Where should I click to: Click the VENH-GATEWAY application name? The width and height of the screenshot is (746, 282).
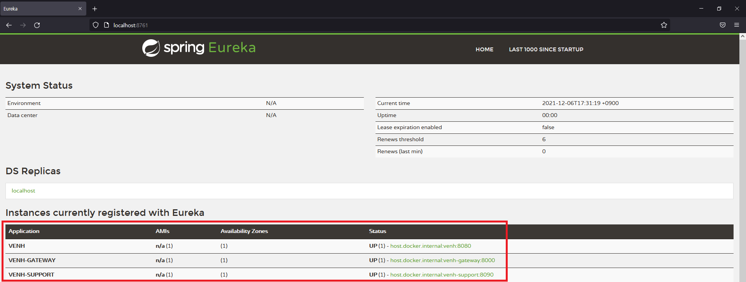click(32, 260)
